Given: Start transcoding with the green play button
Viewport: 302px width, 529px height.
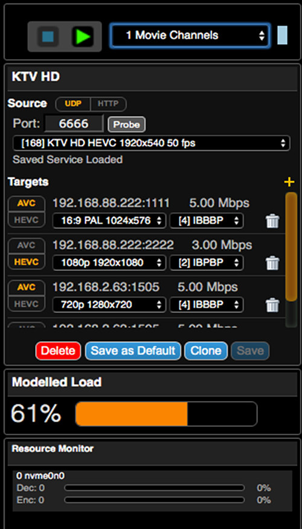Looking at the screenshot, I should [x=82, y=36].
